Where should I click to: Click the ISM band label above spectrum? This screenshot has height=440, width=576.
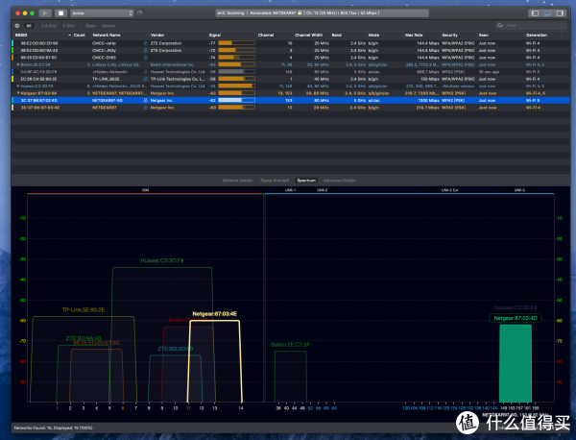[x=145, y=190]
